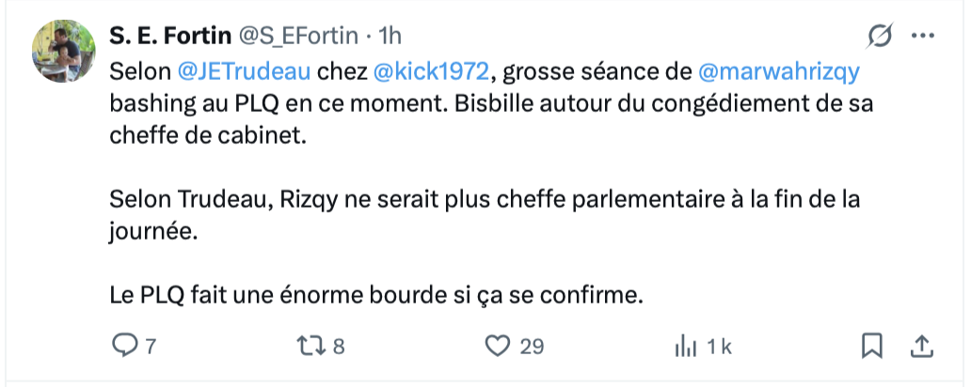
Task: Open the tweet via the 1h timestamp
Action: [390, 36]
